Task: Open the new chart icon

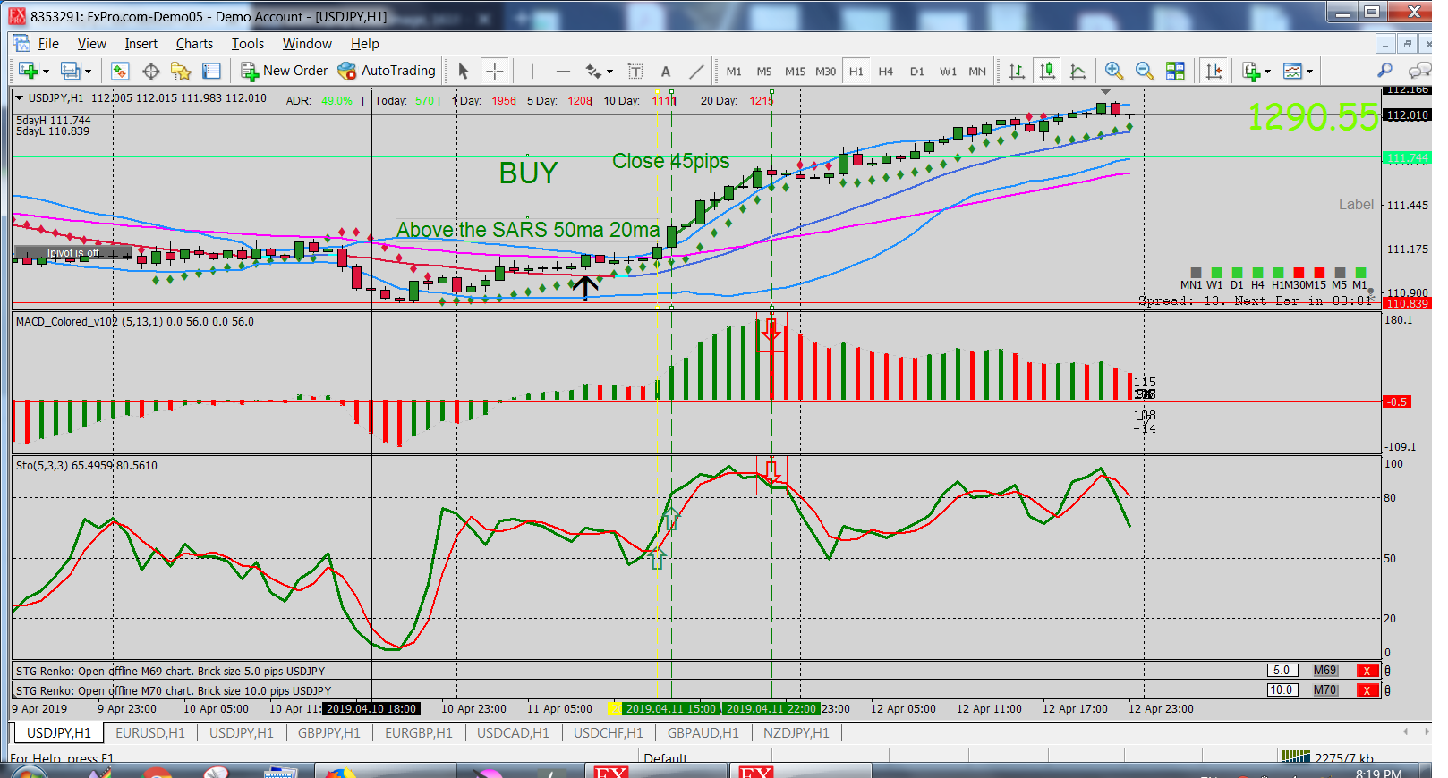Action: pyautogui.click(x=28, y=71)
